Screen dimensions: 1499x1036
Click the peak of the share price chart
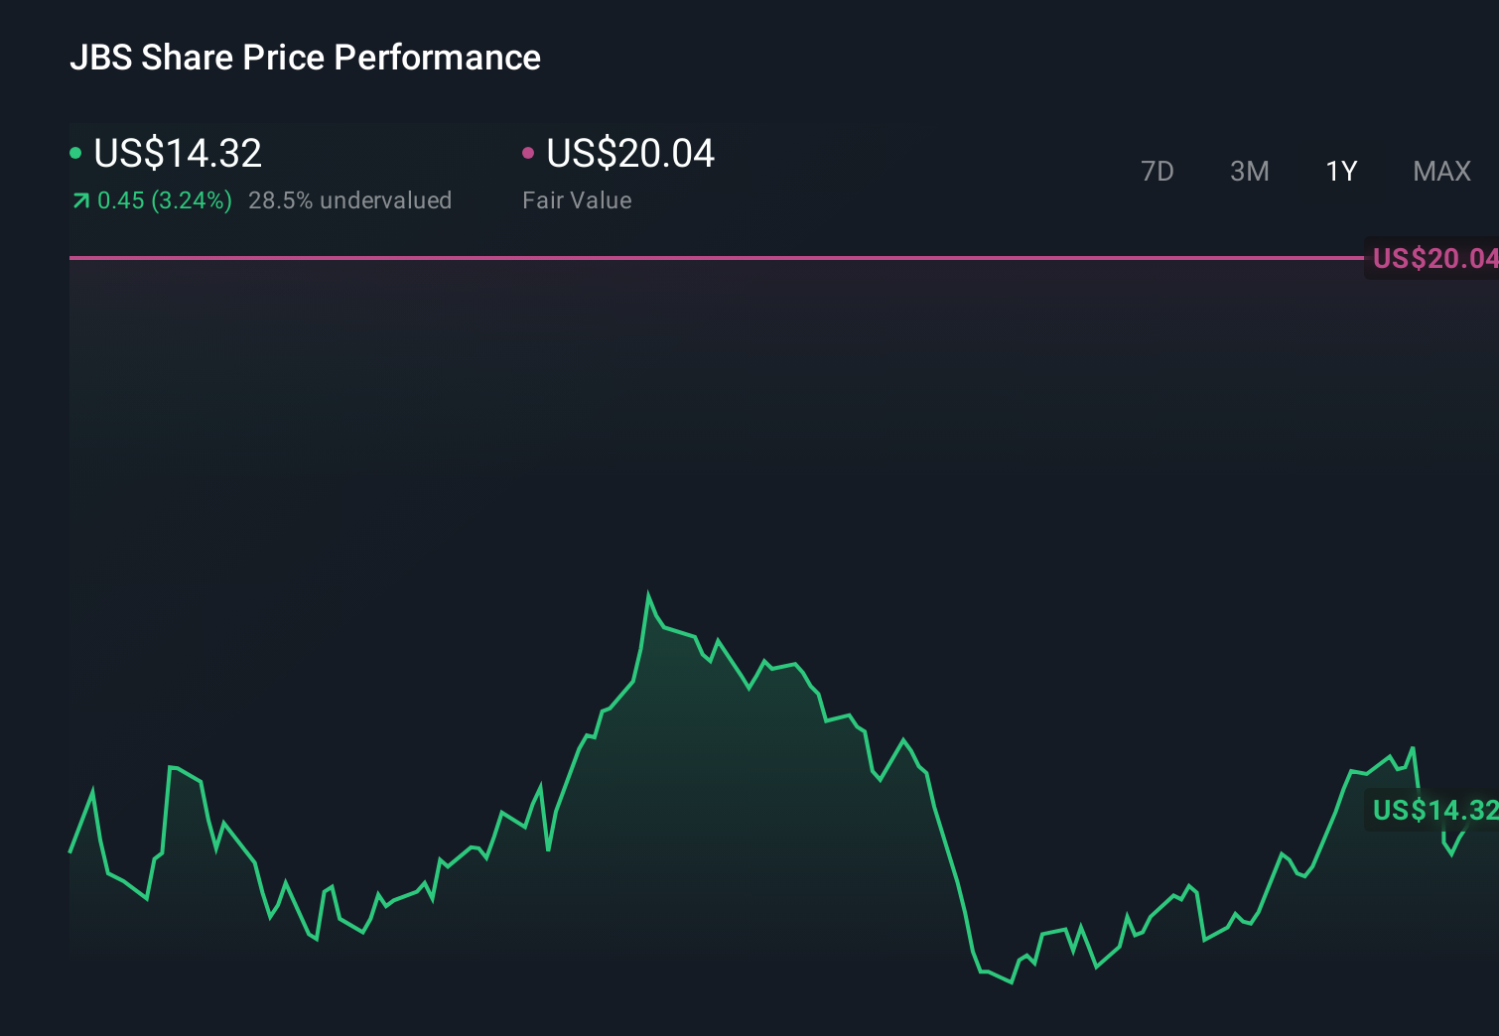tap(648, 589)
